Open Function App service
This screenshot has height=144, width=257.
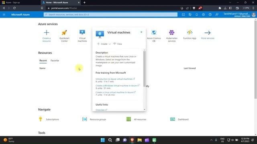coord(190,35)
